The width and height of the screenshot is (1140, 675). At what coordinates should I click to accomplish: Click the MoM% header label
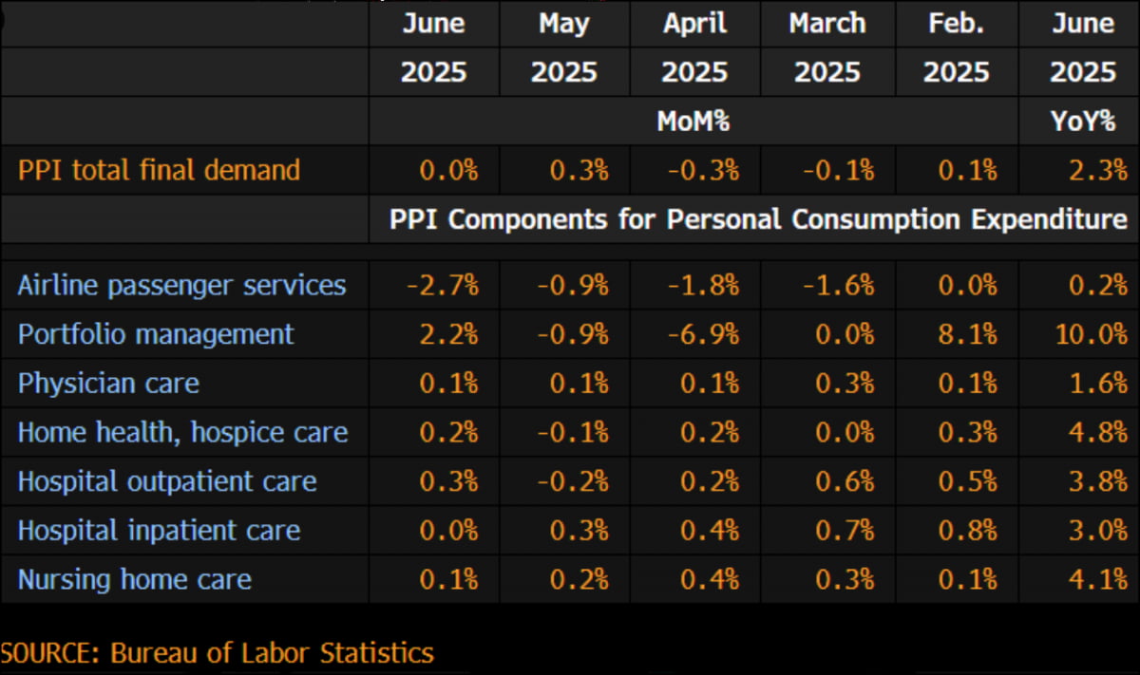click(x=693, y=122)
